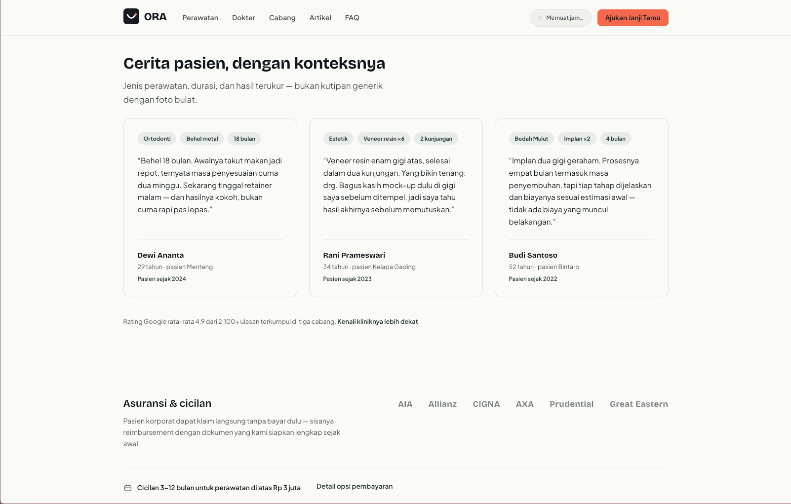Screen dimensions: 791x504
Task: Open the FAQ navigation item
Action: pos(352,18)
